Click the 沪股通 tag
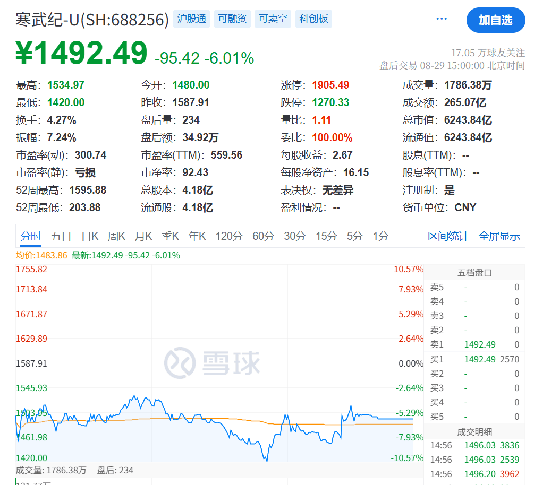The height and width of the screenshot is (485, 534). (x=191, y=18)
